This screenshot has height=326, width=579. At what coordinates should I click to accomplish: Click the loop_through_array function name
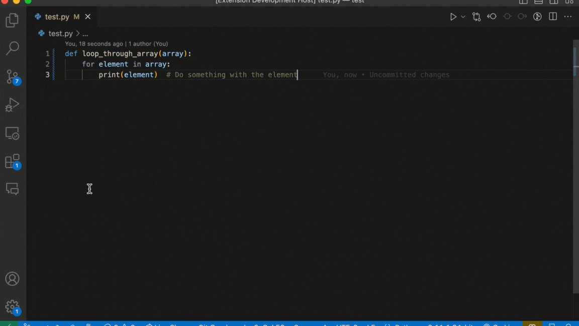120,54
